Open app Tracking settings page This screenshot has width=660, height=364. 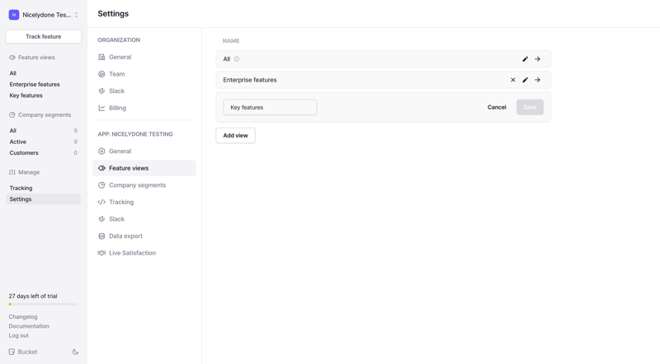(144, 202)
